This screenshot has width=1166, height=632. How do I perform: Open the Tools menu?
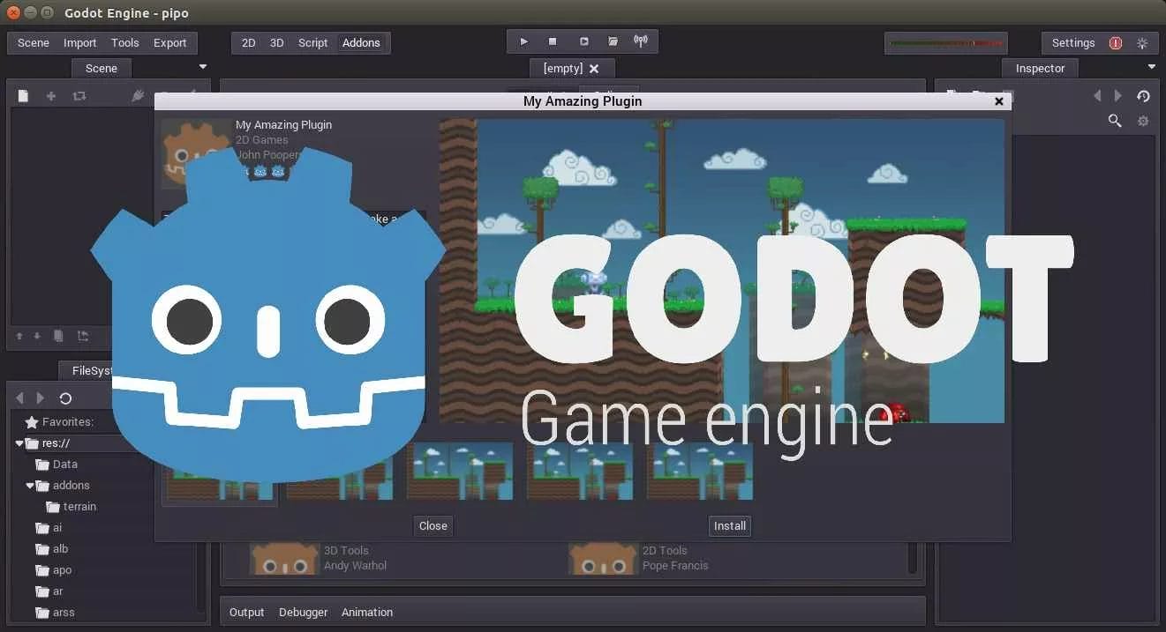[124, 42]
